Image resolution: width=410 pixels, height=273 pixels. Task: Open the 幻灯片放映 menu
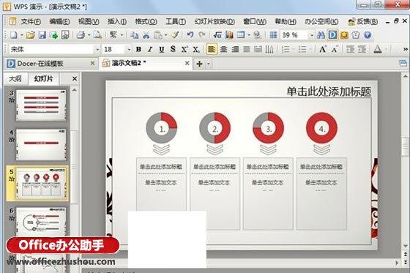[x=215, y=21]
